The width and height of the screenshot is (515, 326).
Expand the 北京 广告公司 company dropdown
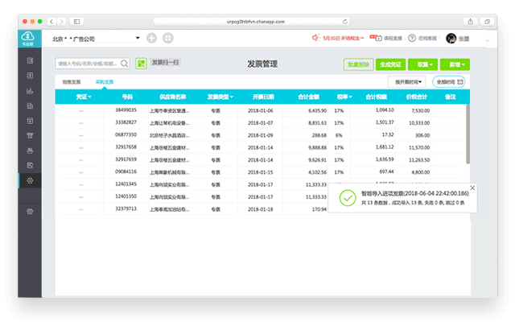pos(138,38)
